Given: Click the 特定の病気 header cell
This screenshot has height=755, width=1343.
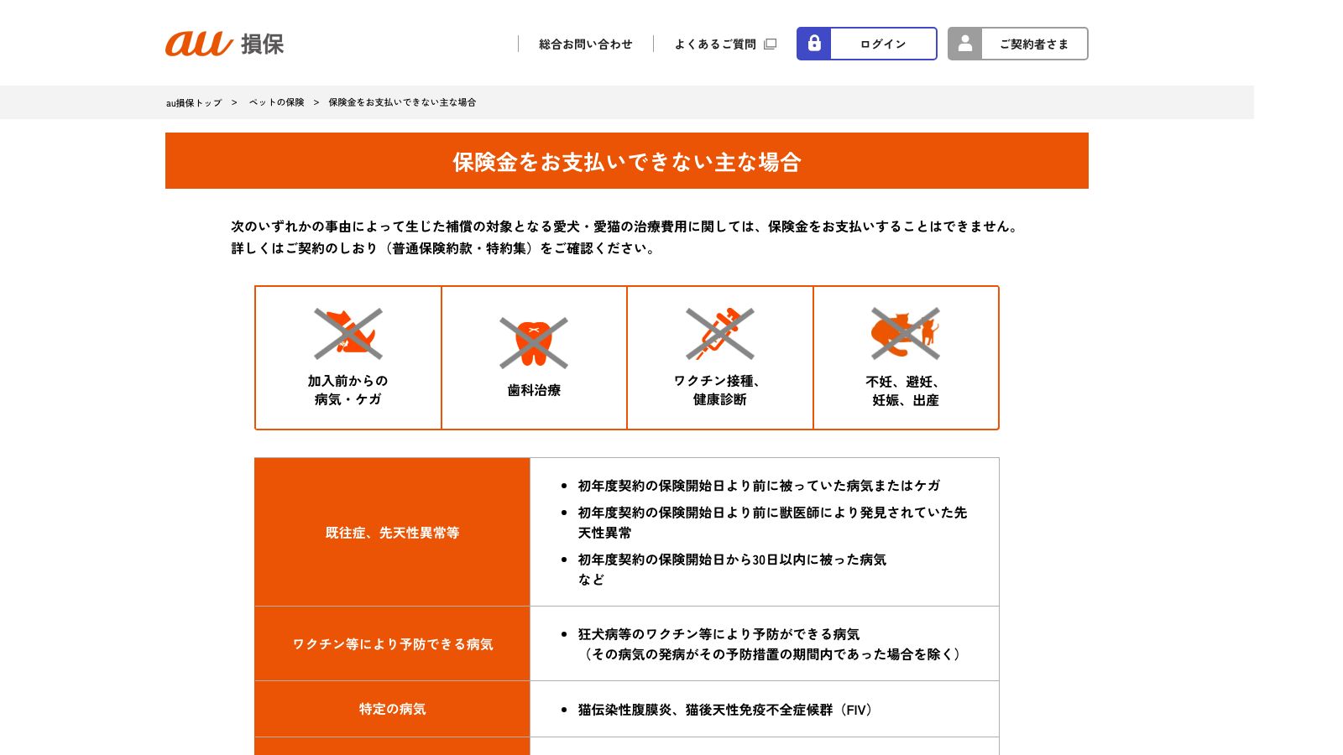Looking at the screenshot, I should pyautogui.click(x=392, y=709).
